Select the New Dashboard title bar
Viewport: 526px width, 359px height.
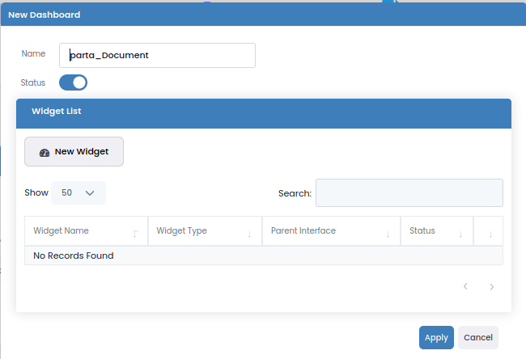263,15
